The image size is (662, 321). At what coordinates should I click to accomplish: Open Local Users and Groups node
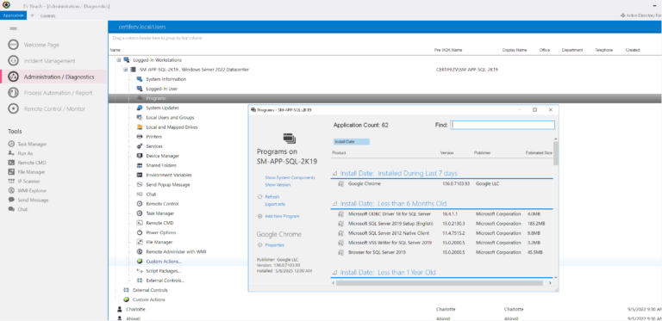(170, 118)
